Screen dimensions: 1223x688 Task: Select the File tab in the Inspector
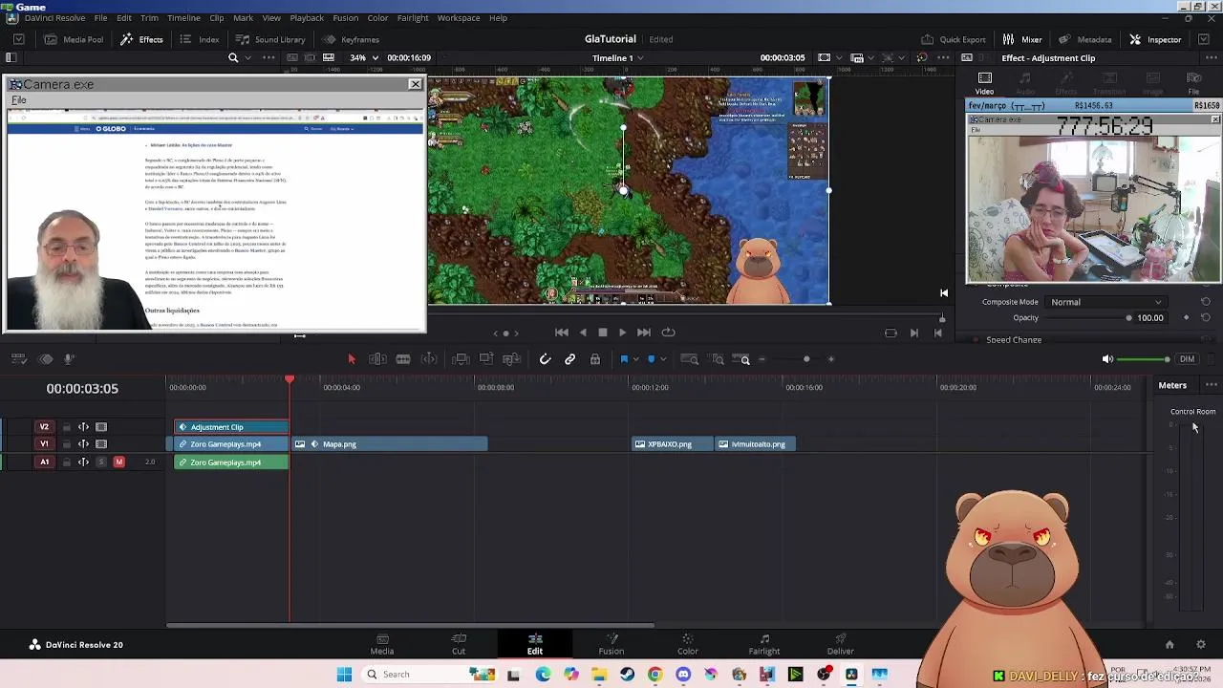click(1193, 83)
